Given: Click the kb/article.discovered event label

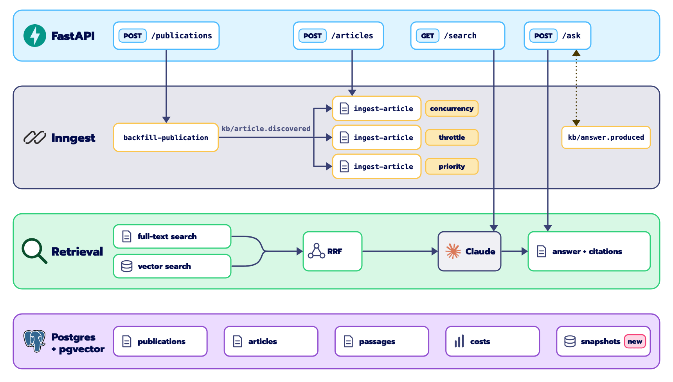Looking at the screenshot, I should [x=266, y=128].
